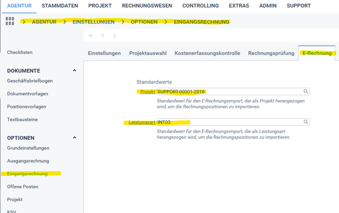Click the Projekt label link
Screen dimensions: 339x213
coord(148,92)
